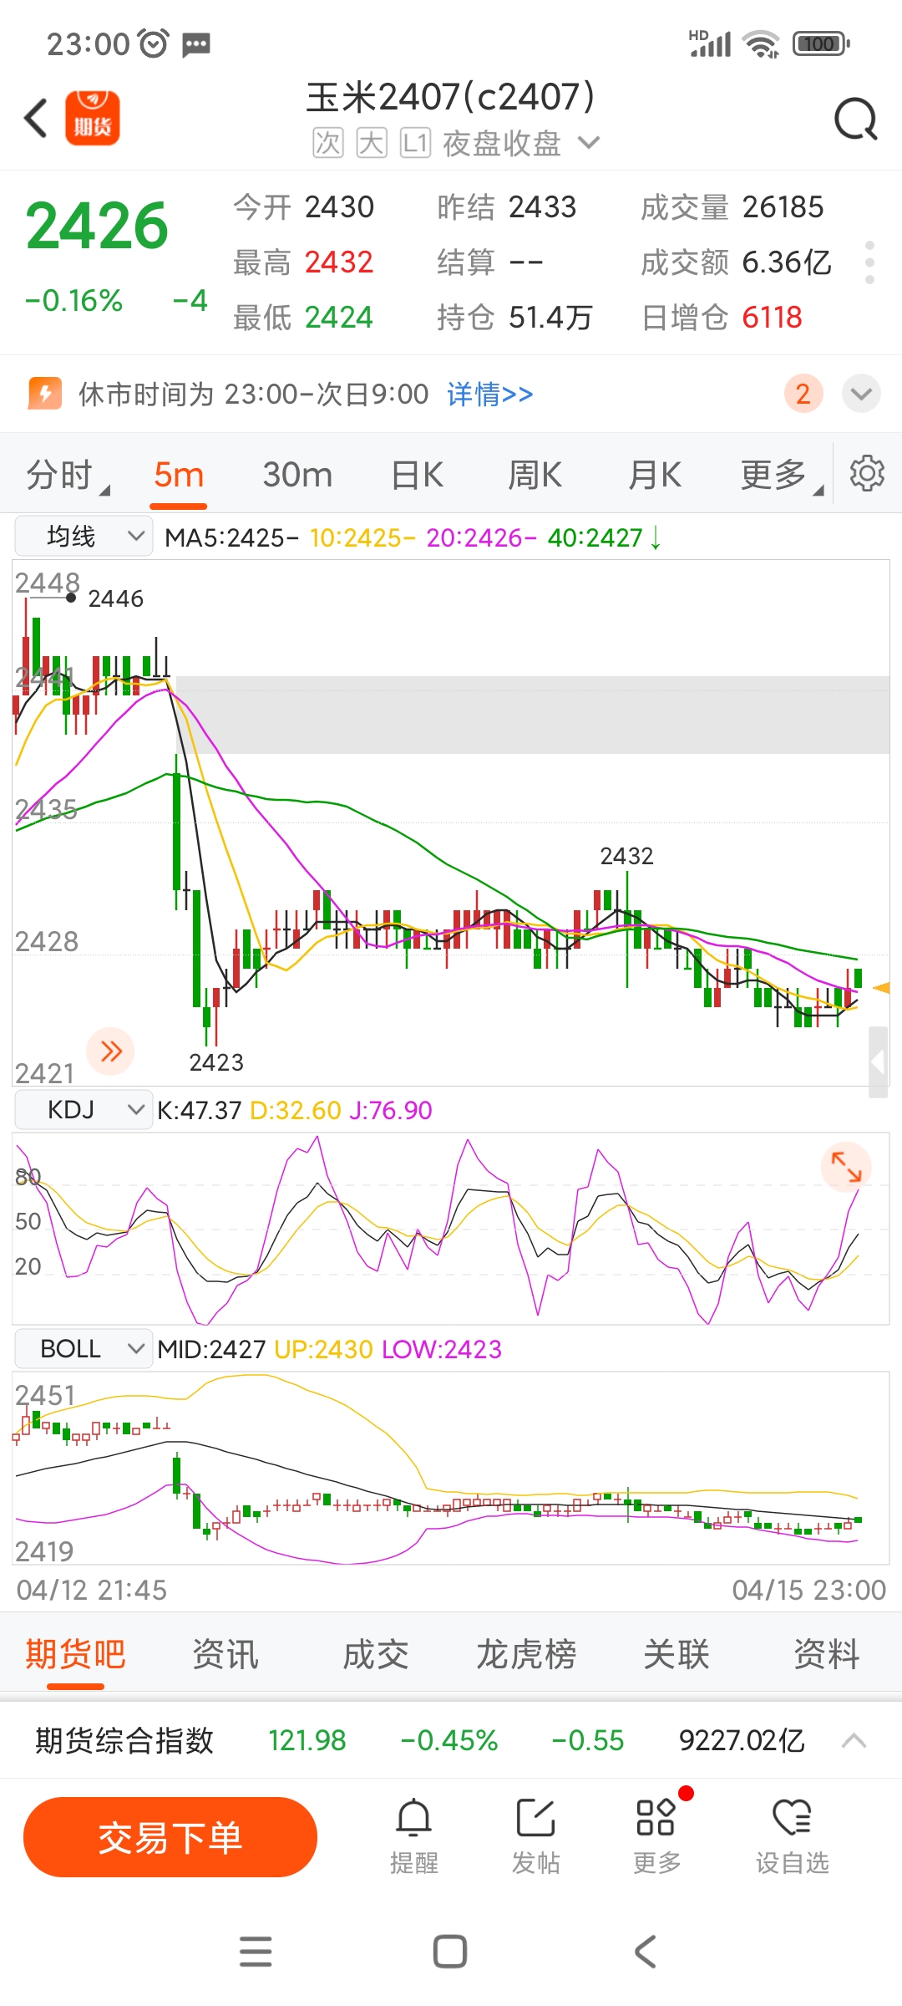Tap the 9227.02亿 index turnover value

point(742,1740)
